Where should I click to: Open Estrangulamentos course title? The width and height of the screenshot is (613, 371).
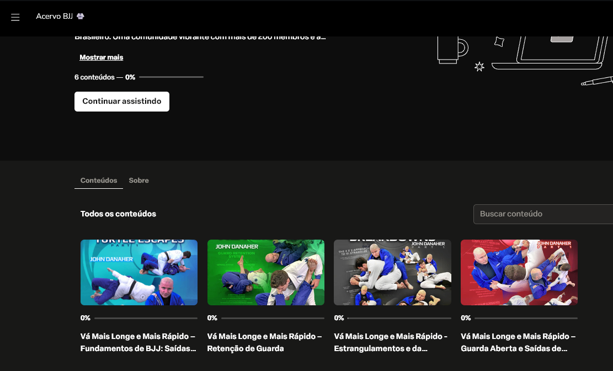391,342
